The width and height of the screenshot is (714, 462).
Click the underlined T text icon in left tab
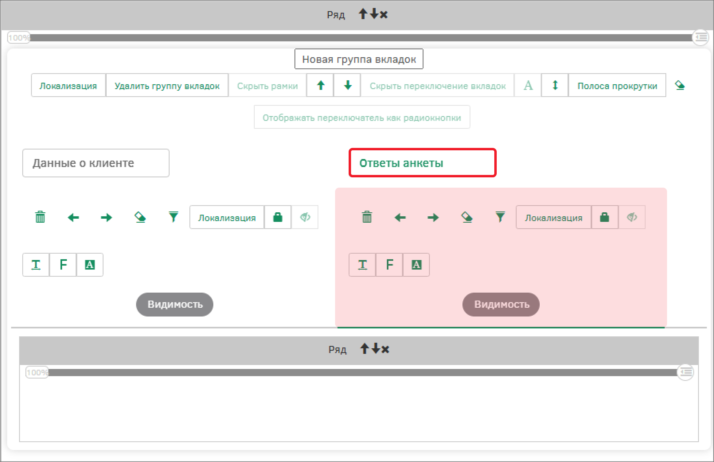coord(36,265)
